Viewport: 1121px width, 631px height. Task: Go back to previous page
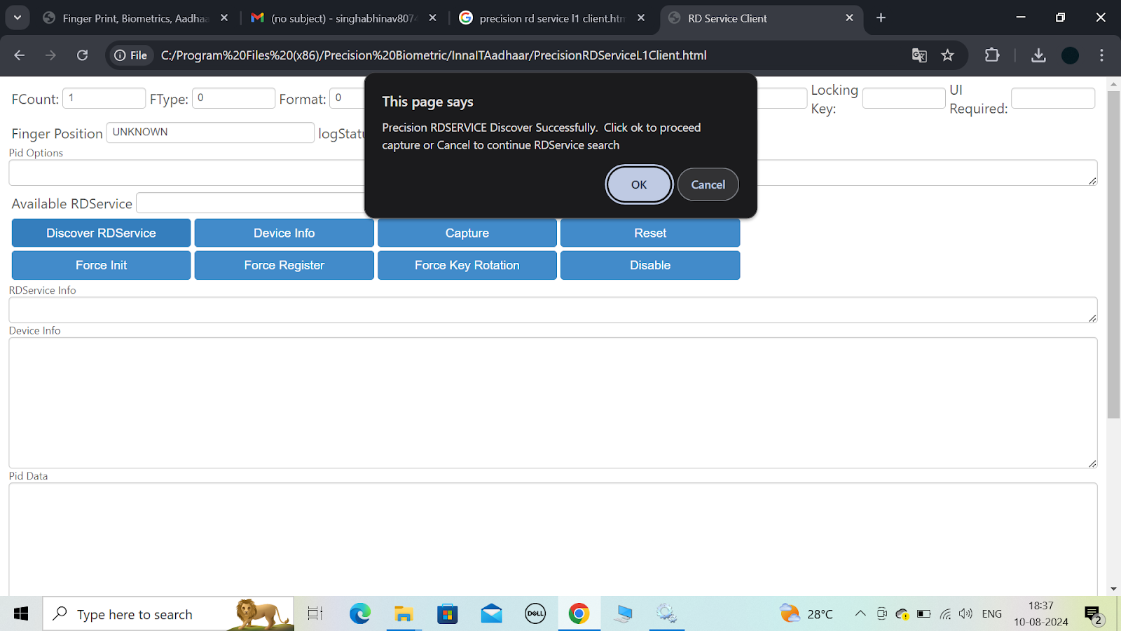20,55
